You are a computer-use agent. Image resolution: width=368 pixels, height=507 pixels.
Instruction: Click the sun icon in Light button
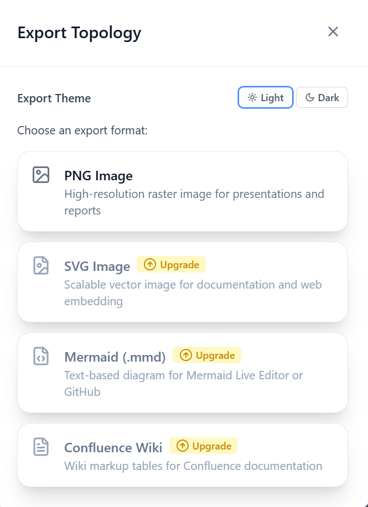click(x=252, y=98)
